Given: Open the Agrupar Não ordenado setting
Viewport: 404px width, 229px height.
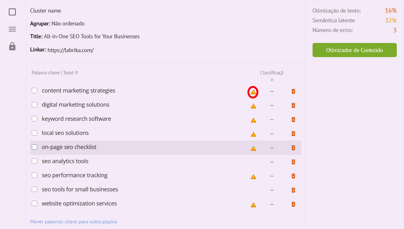Looking at the screenshot, I should pyautogui.click(x=68, y=24).
